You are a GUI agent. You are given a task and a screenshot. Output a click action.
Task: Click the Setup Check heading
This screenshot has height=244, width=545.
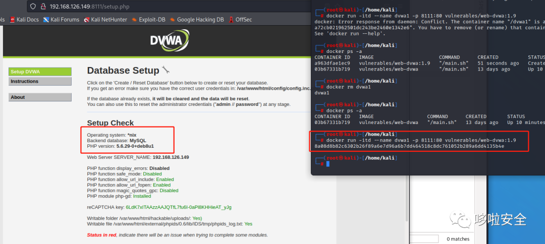[110, 123]
